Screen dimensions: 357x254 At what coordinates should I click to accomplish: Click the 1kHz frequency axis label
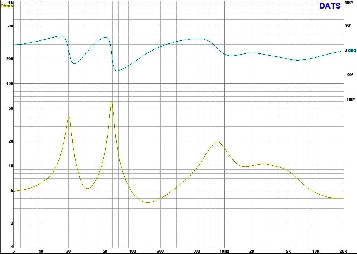coord(224,251)
